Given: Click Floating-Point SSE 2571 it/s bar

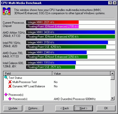Looking at the screenshot, I should click(x=51, y=67).
